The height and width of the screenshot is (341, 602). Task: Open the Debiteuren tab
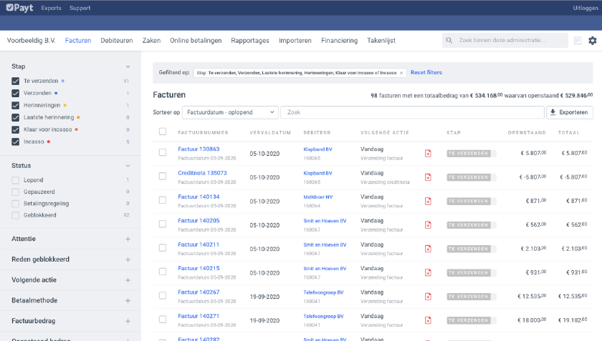pyautogui.click(x=117, y=41)
